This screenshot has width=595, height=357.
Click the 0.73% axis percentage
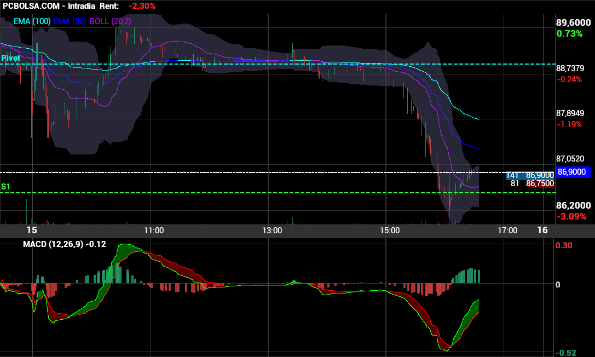point(569,34)
